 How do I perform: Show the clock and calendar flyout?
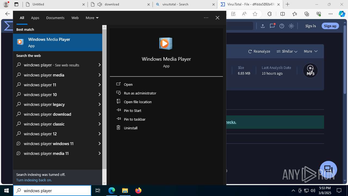pyautogui.click(x=325, y=191)
